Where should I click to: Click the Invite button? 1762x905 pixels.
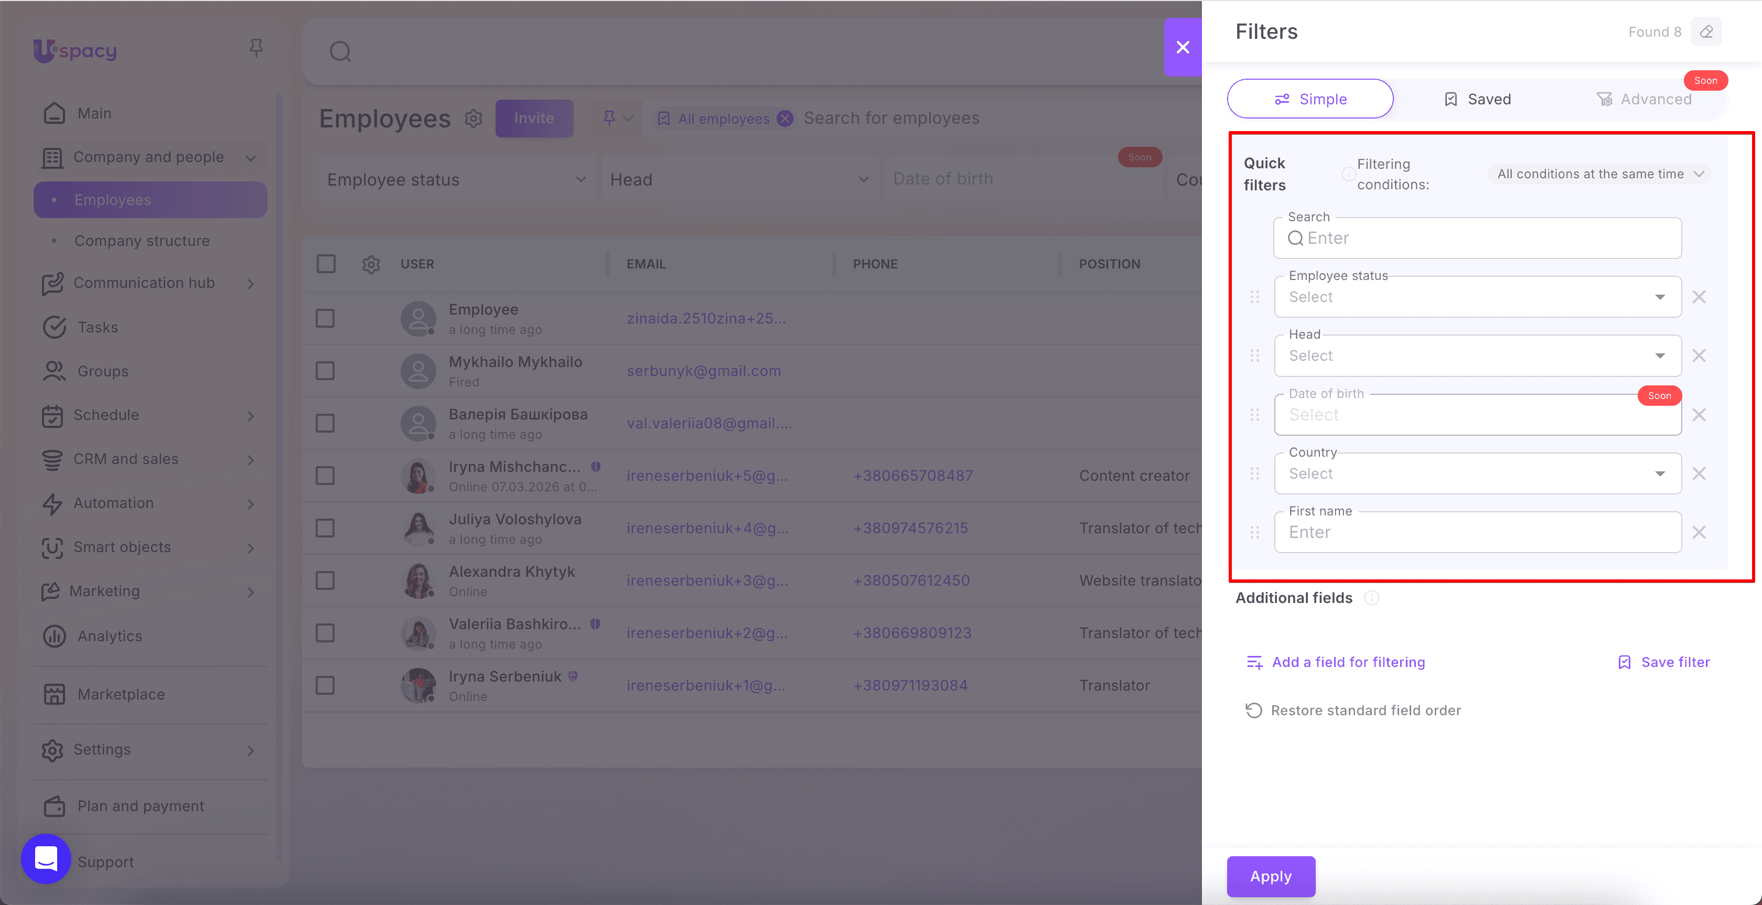tap(534, 118)
